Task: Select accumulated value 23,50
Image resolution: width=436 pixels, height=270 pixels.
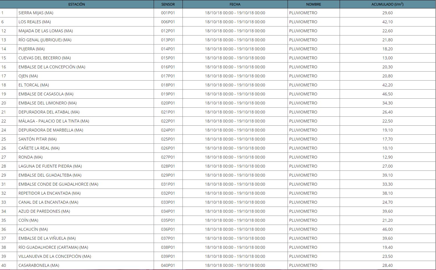Action: (387, 256)
